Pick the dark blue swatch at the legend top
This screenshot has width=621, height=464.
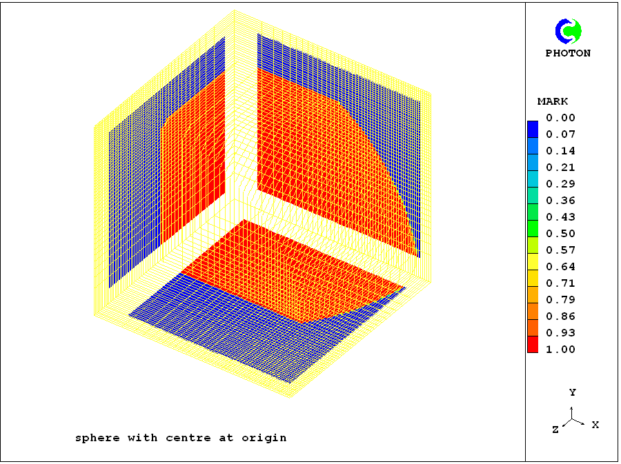[533, 128]
